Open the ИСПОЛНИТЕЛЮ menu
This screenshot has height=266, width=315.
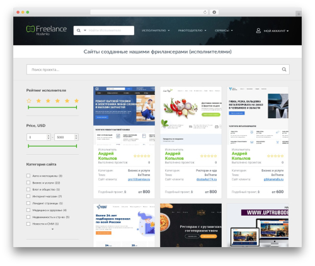pos(156,31)
